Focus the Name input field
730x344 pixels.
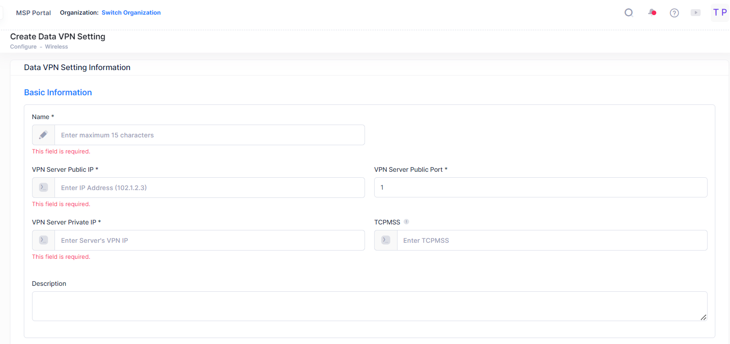[x=209, y=135]
